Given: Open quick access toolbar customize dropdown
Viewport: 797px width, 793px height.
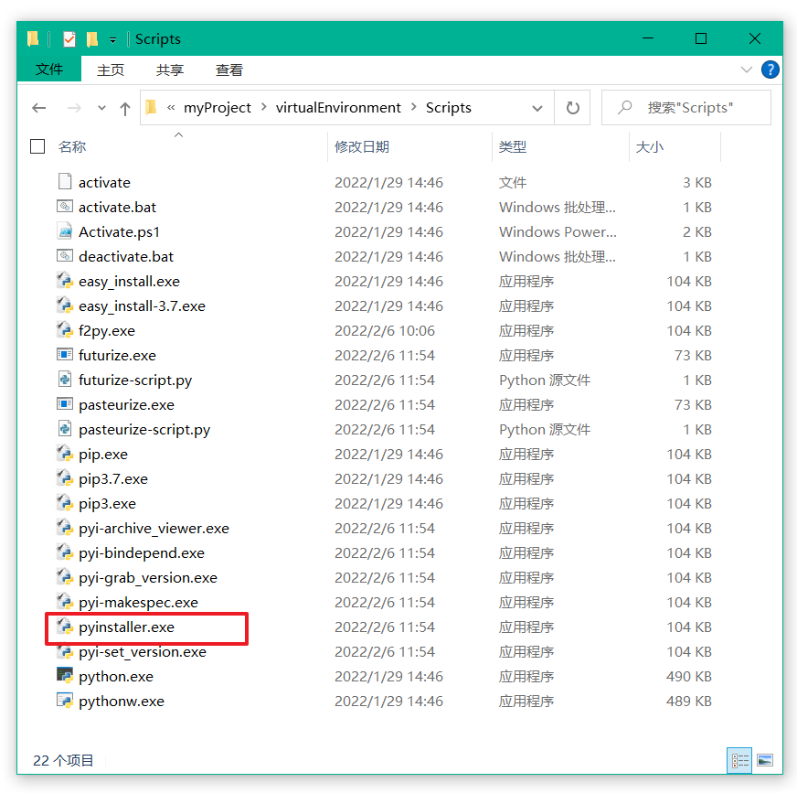Looking at the screenshot, I should 112,39.
